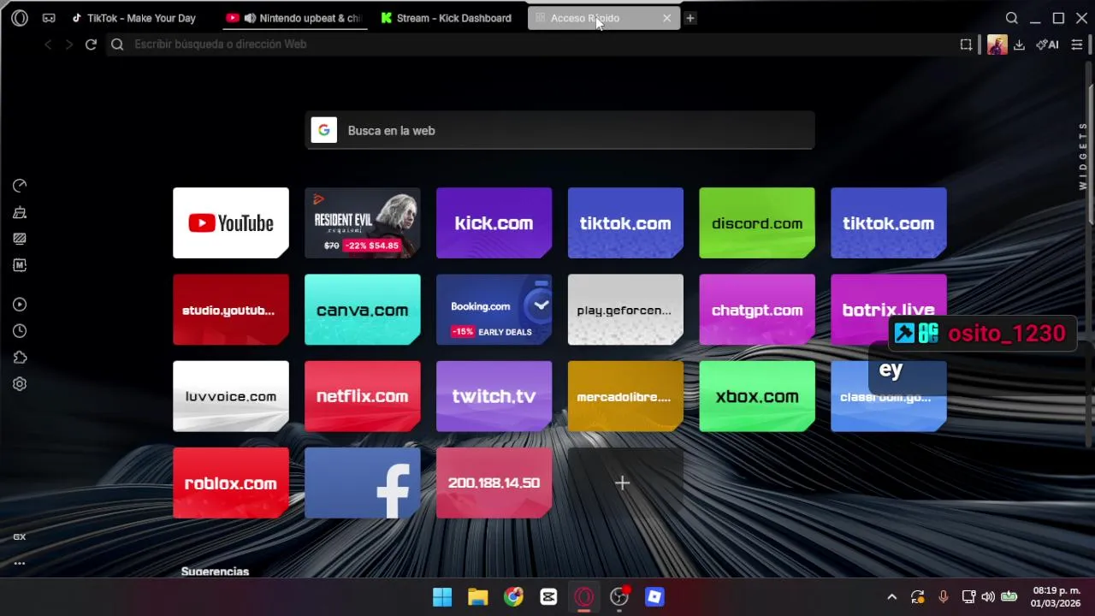The image size is (1095, 616).
Task: Open the discord.com speed dial
Action: [x=757, y=223]
